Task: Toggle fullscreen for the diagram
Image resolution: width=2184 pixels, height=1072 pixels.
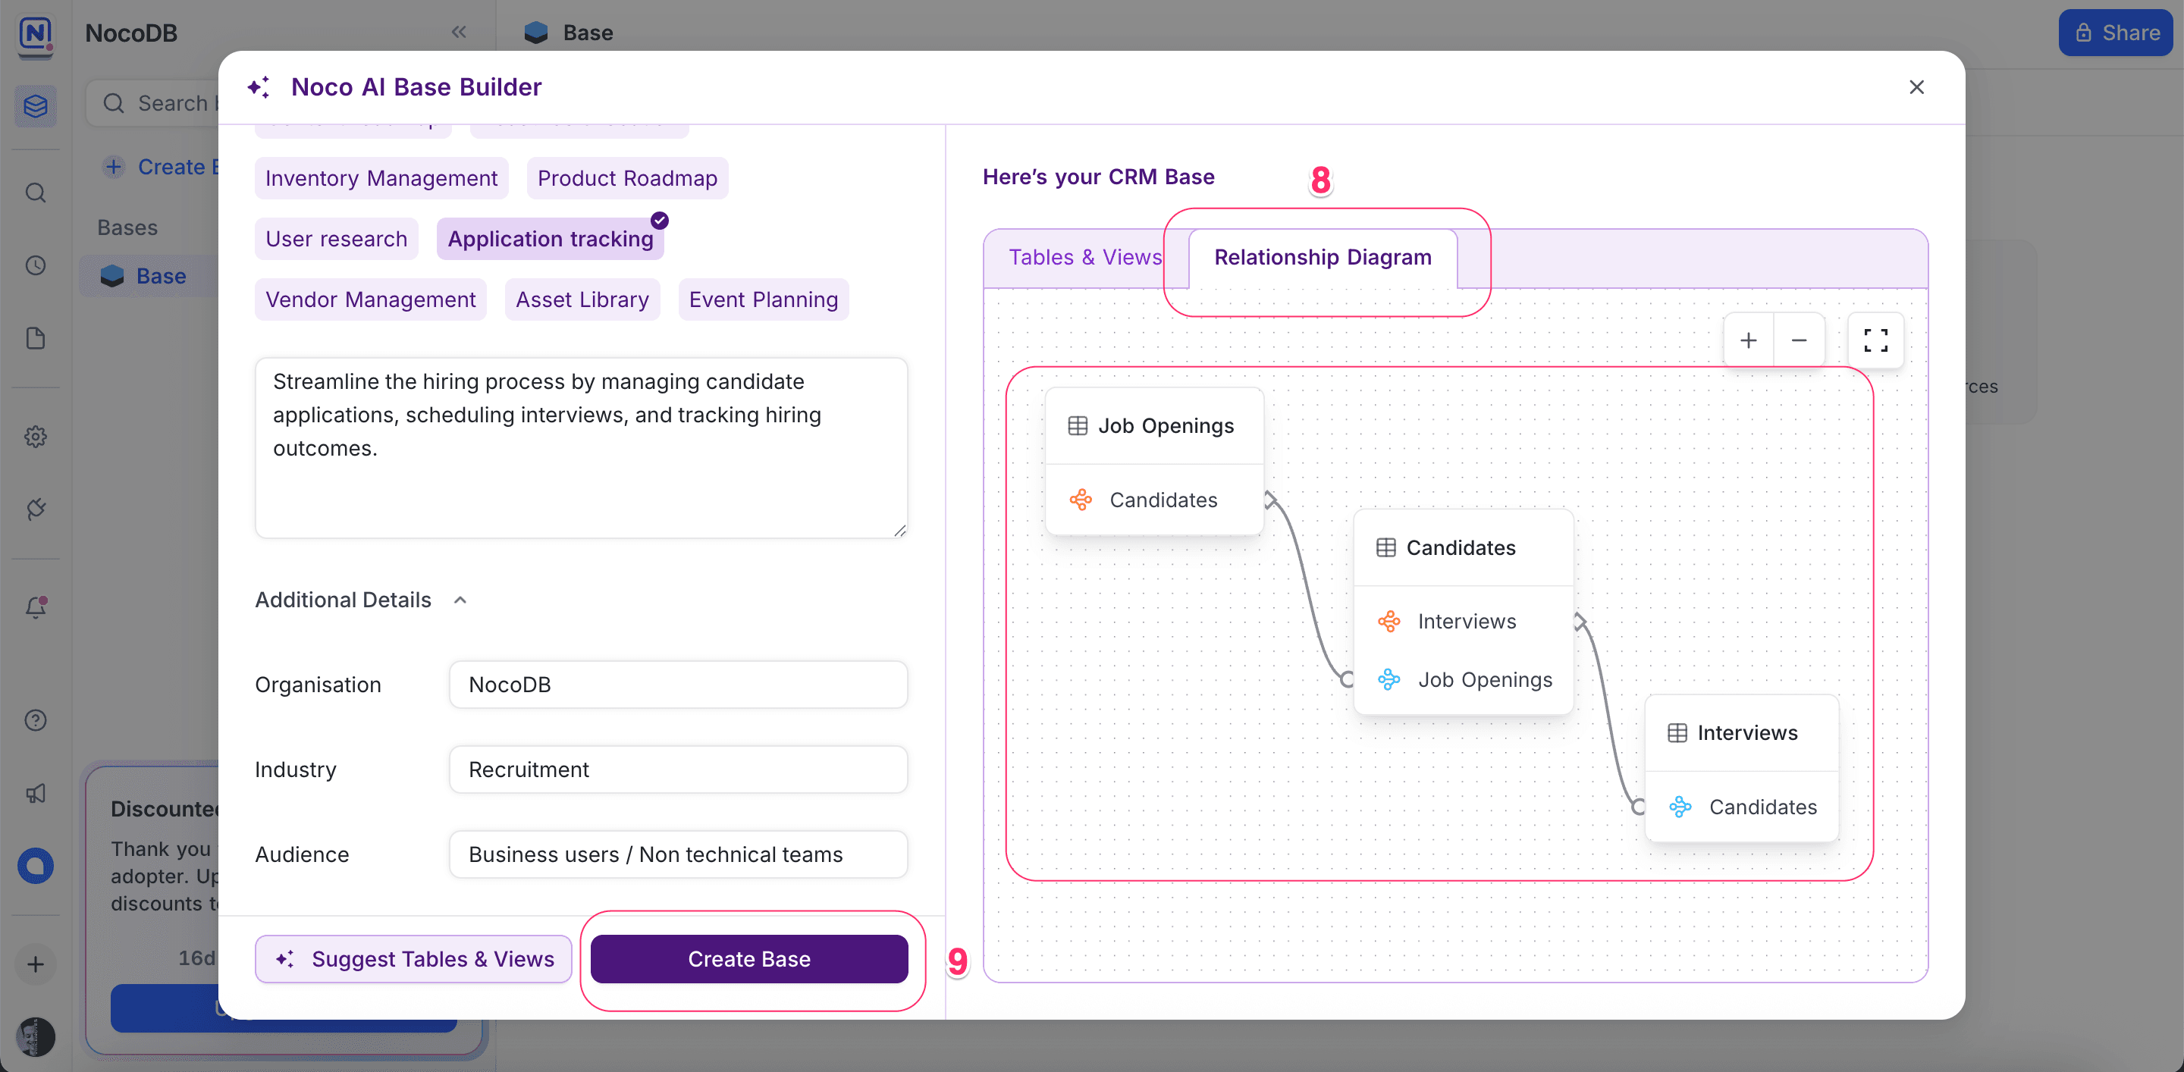Action: pos(1875,340)
